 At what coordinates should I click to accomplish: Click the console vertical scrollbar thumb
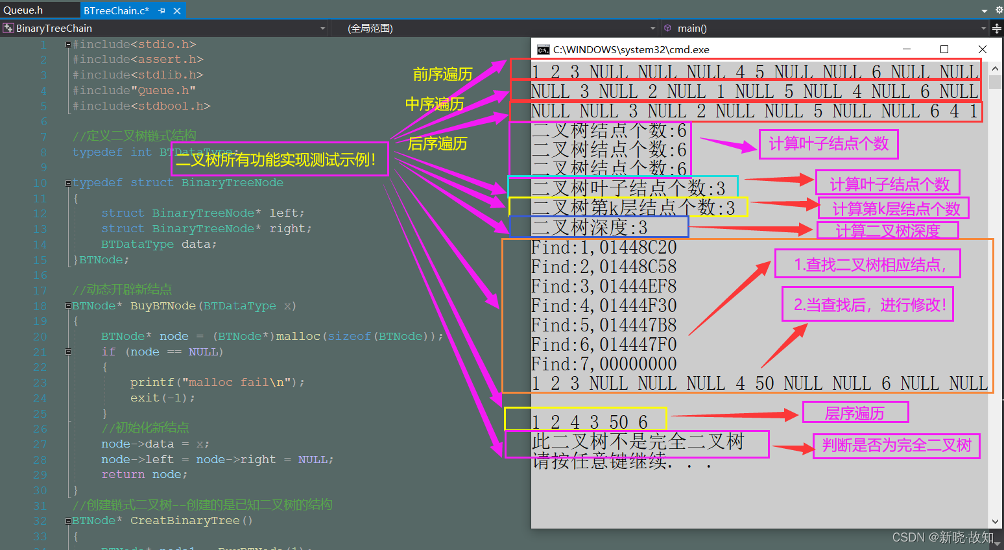point(996,82)
